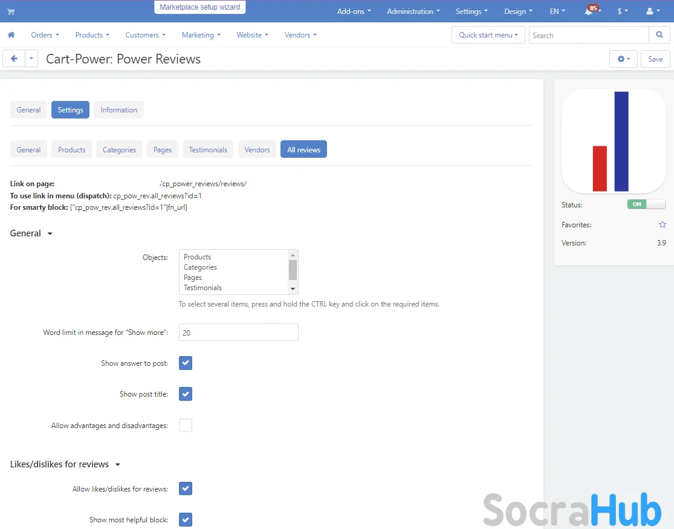Switch to the top-level General tab

coord(28,109)
